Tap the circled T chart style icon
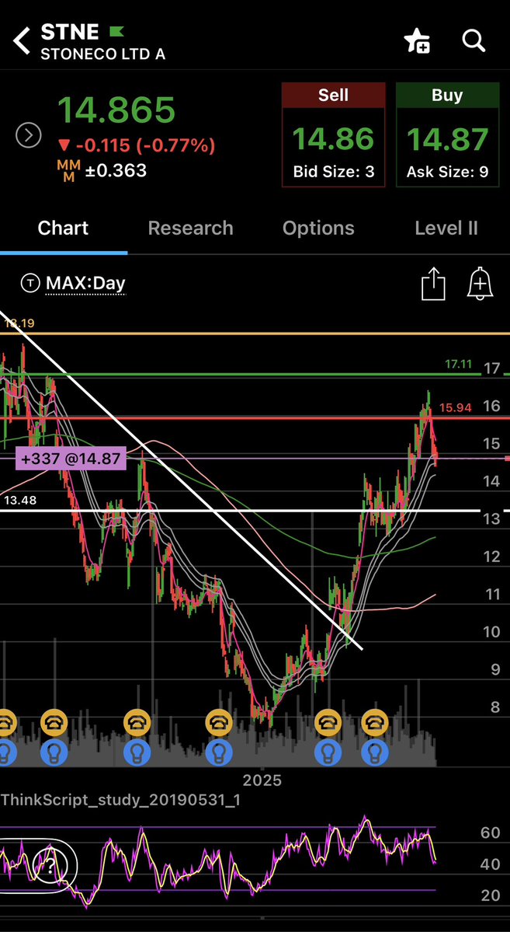Image resolution: width=510 pixels, height=932 pixels. [29, 283]
